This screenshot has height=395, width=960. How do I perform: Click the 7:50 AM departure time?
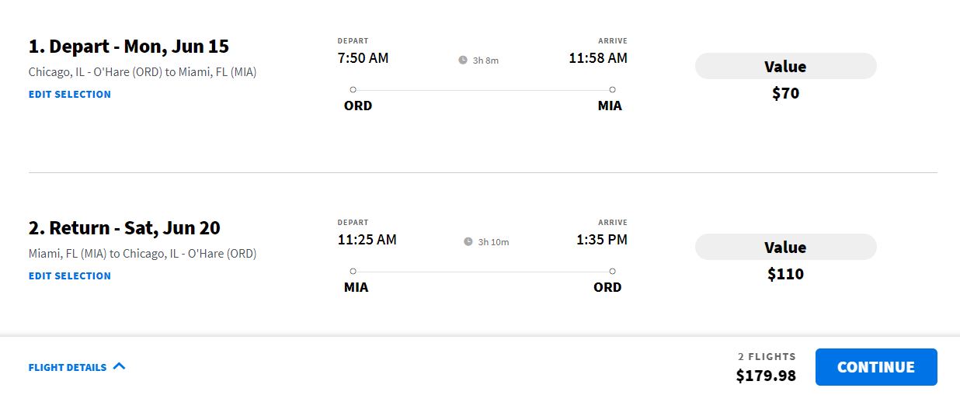pos(363,58)
